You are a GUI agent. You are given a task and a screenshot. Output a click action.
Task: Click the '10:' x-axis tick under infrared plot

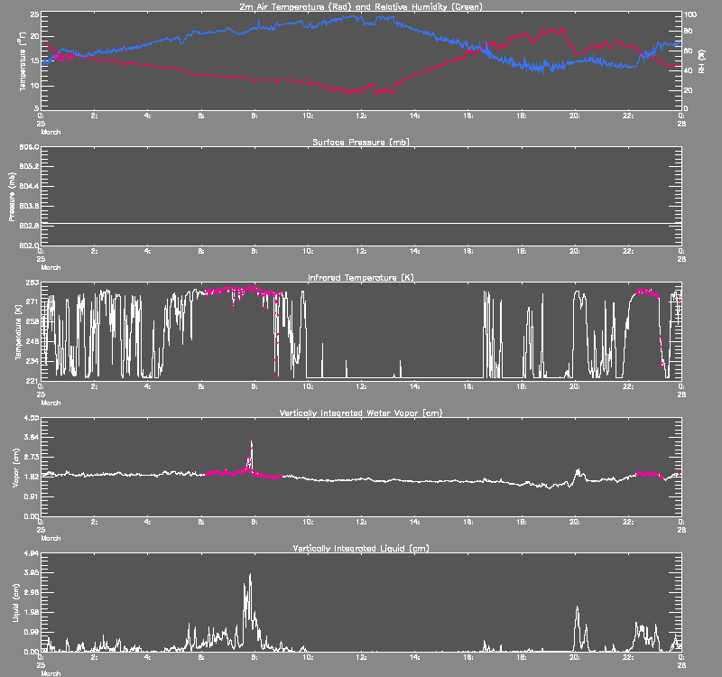point(308,386)
